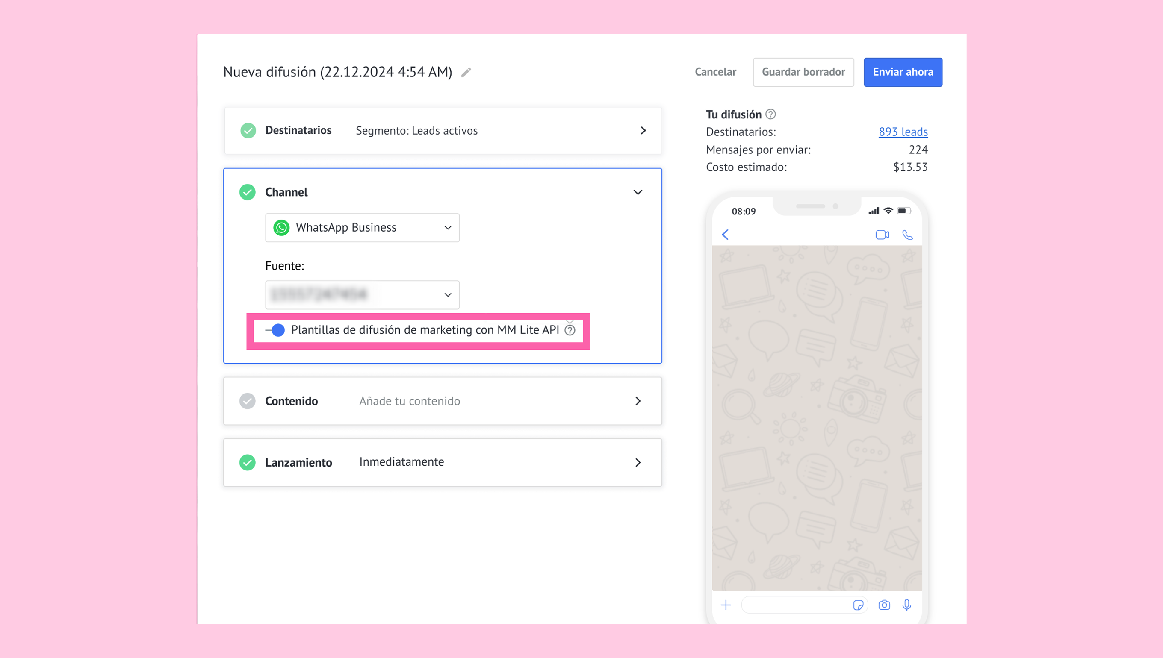This screenshot has height=658, width=1163.
Task: Tap the video call icon in phone preview
Action: [882, 235]
